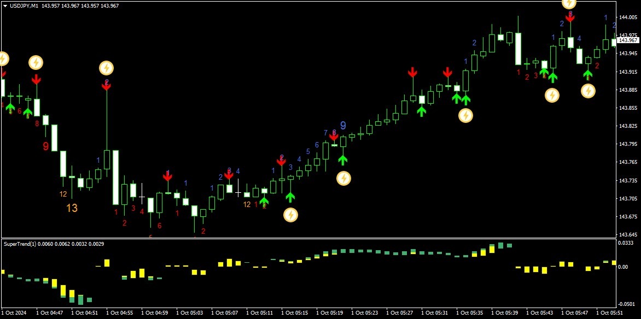
Task: Select the lightning icon below the 05:43 green arrows
Action: click(552, 95)
